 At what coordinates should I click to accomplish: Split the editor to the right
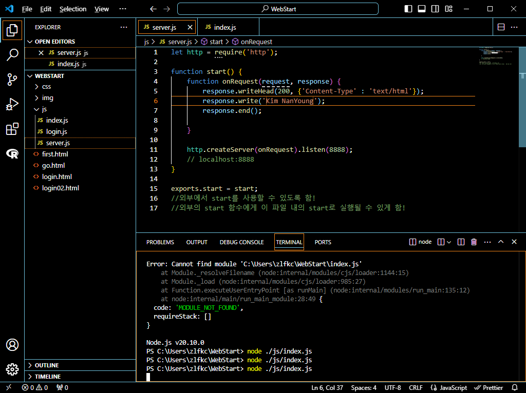501,27
